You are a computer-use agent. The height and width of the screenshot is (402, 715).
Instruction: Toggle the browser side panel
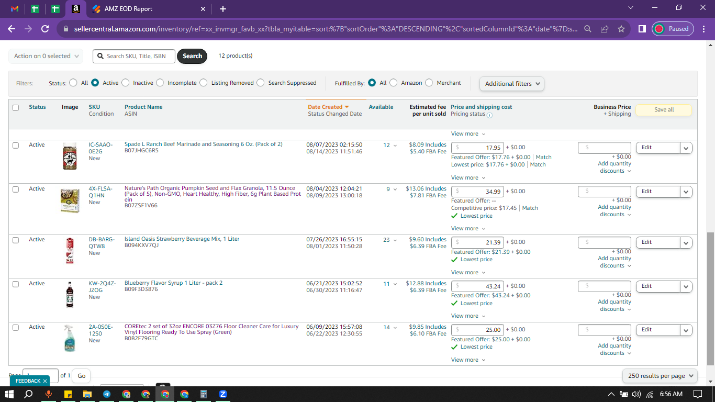(642, 29)
